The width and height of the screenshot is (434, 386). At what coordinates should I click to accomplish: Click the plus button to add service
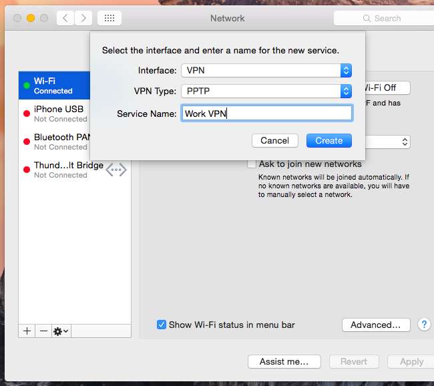[x=27, y=331]
